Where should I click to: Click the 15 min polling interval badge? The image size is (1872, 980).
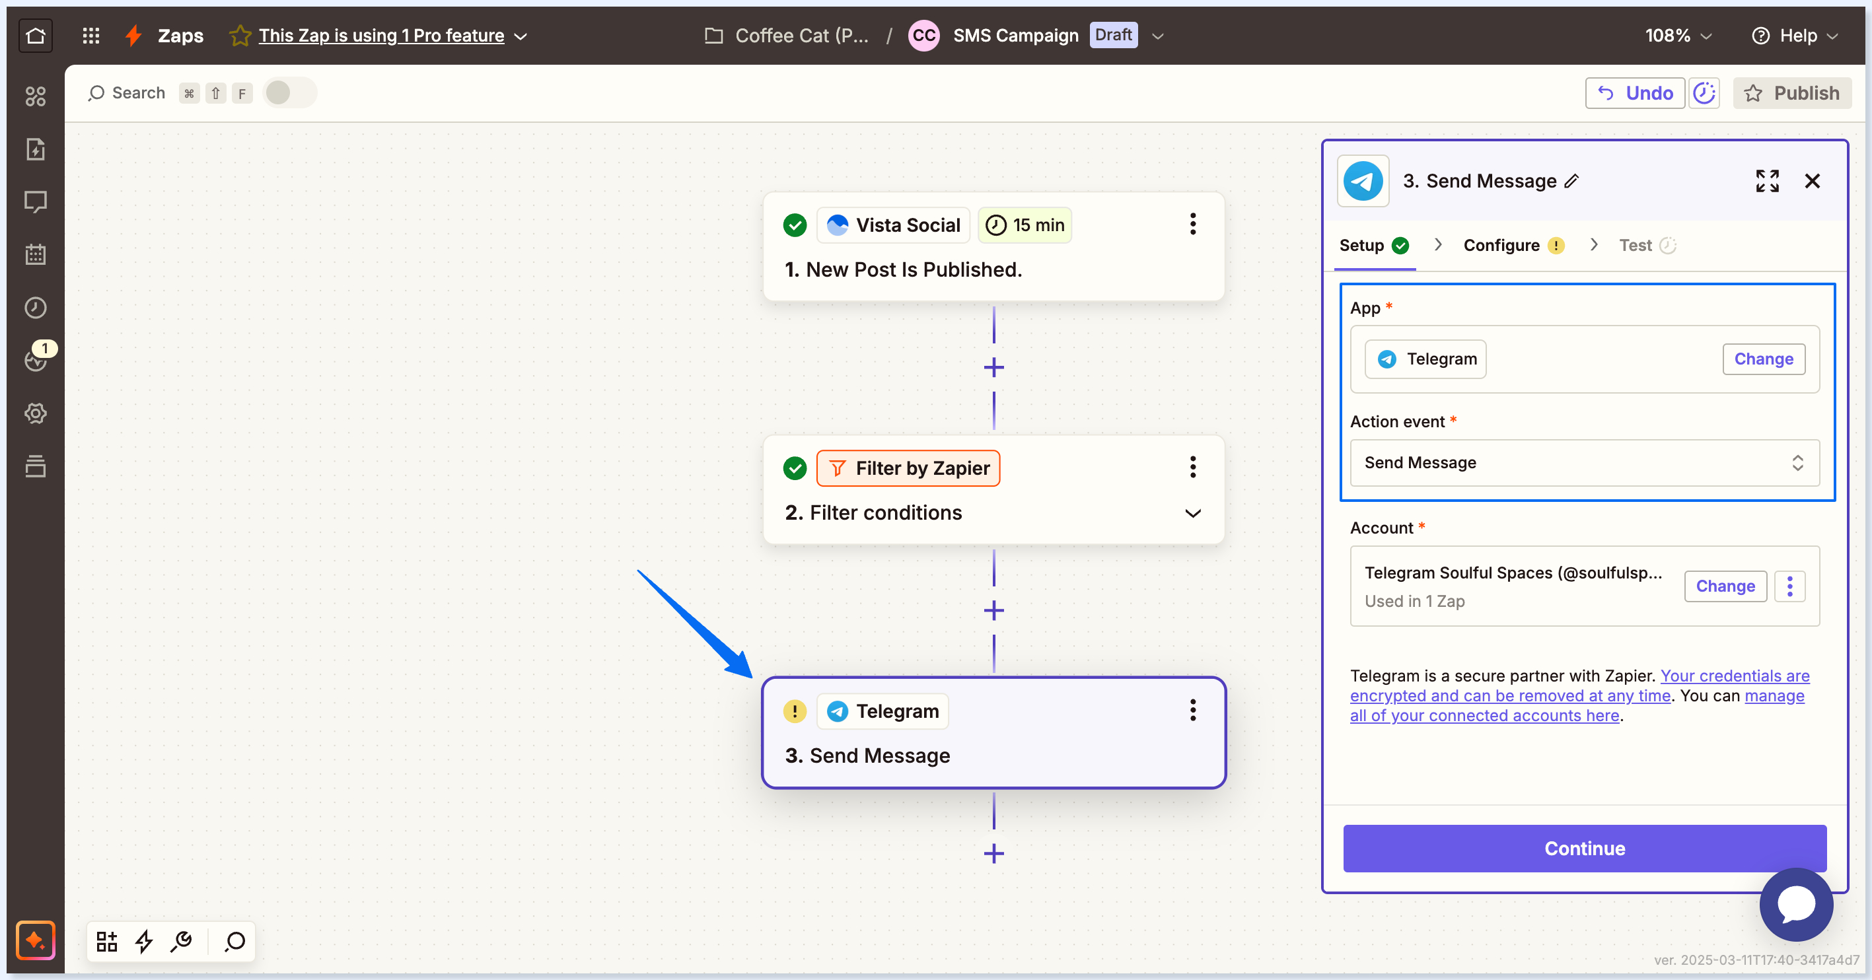click(1025, 225)
